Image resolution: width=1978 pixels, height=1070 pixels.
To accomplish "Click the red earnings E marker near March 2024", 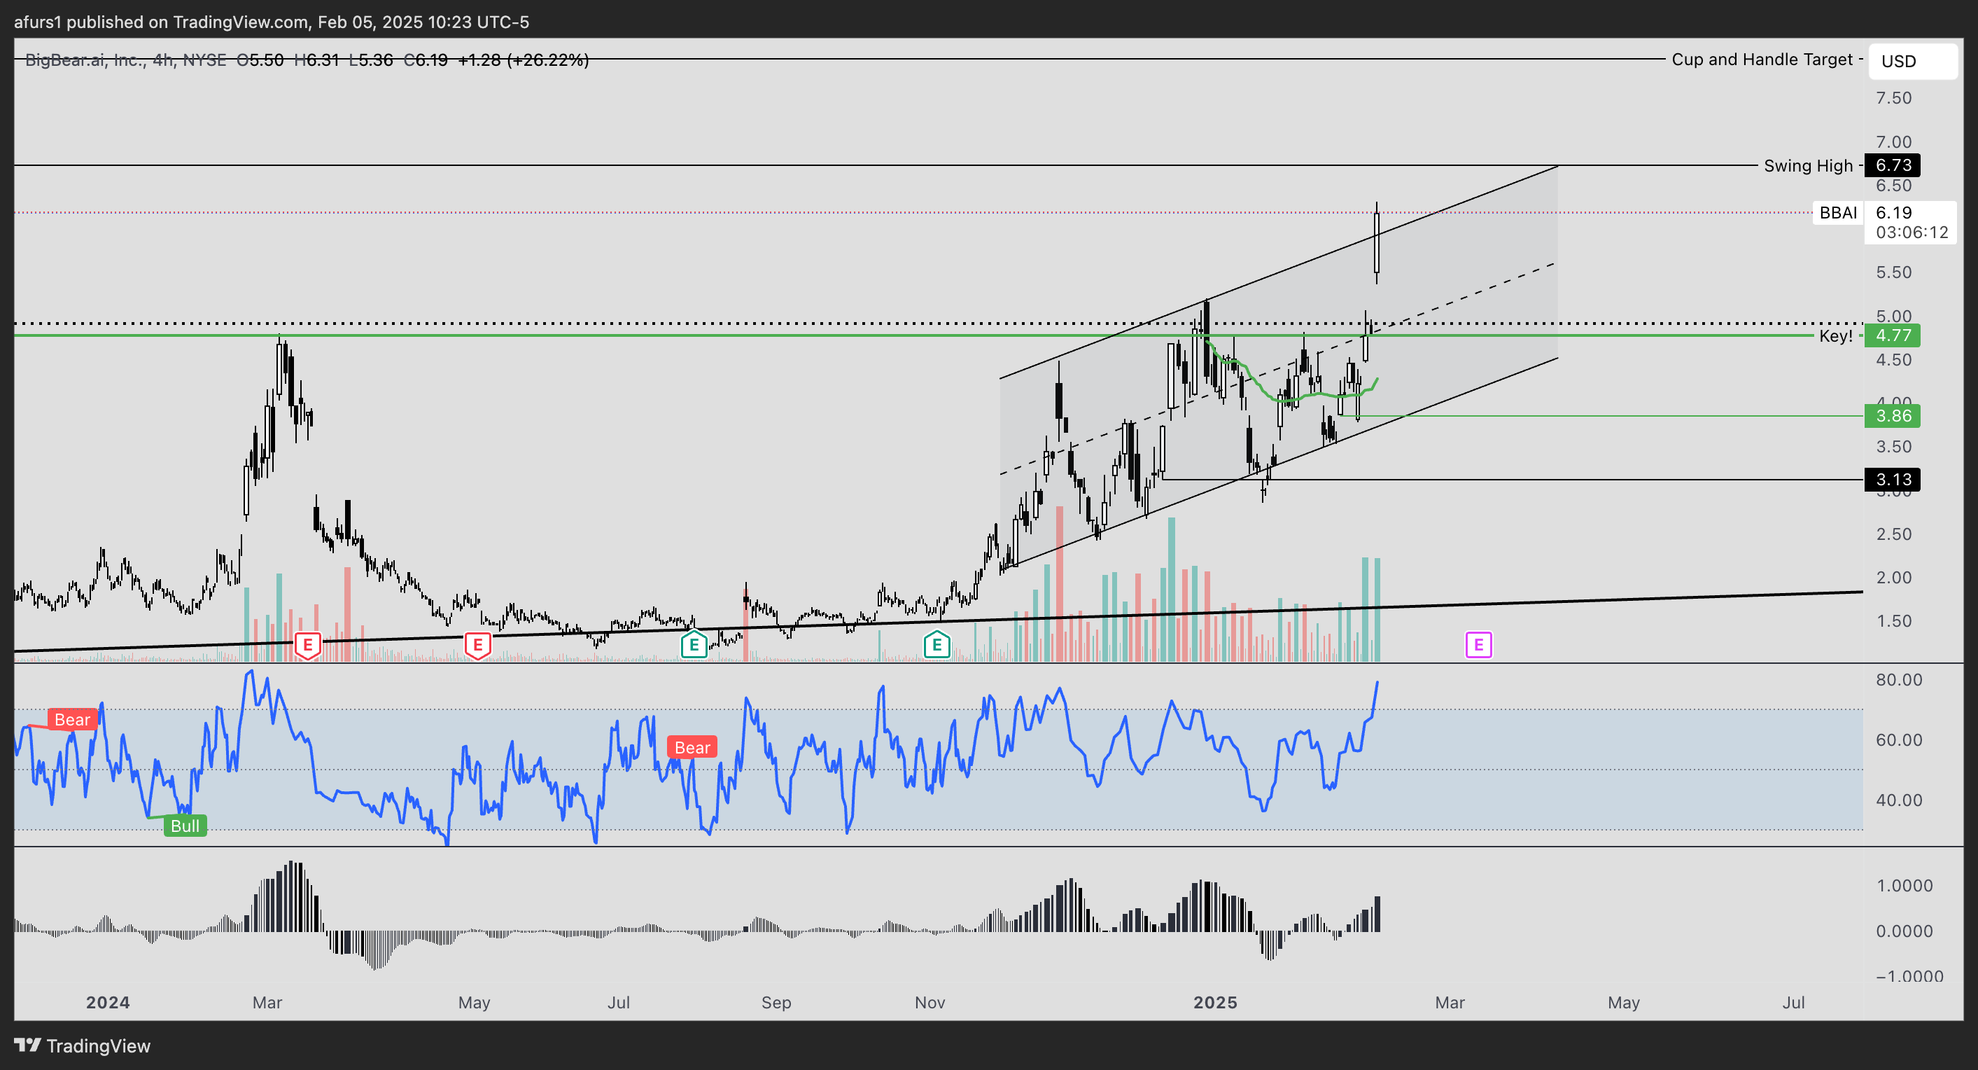I will 308,645.
